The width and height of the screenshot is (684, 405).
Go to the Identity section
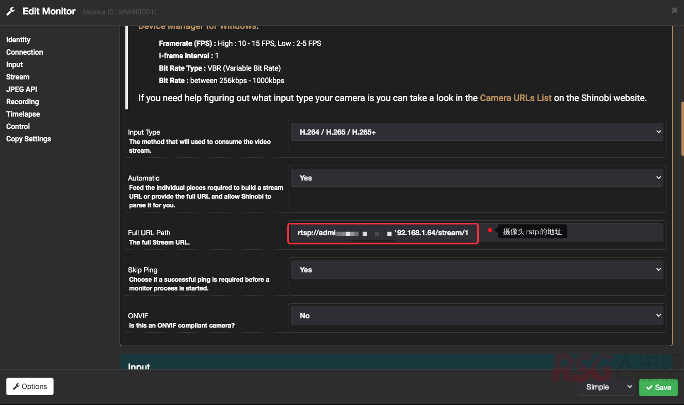[18, 40]
